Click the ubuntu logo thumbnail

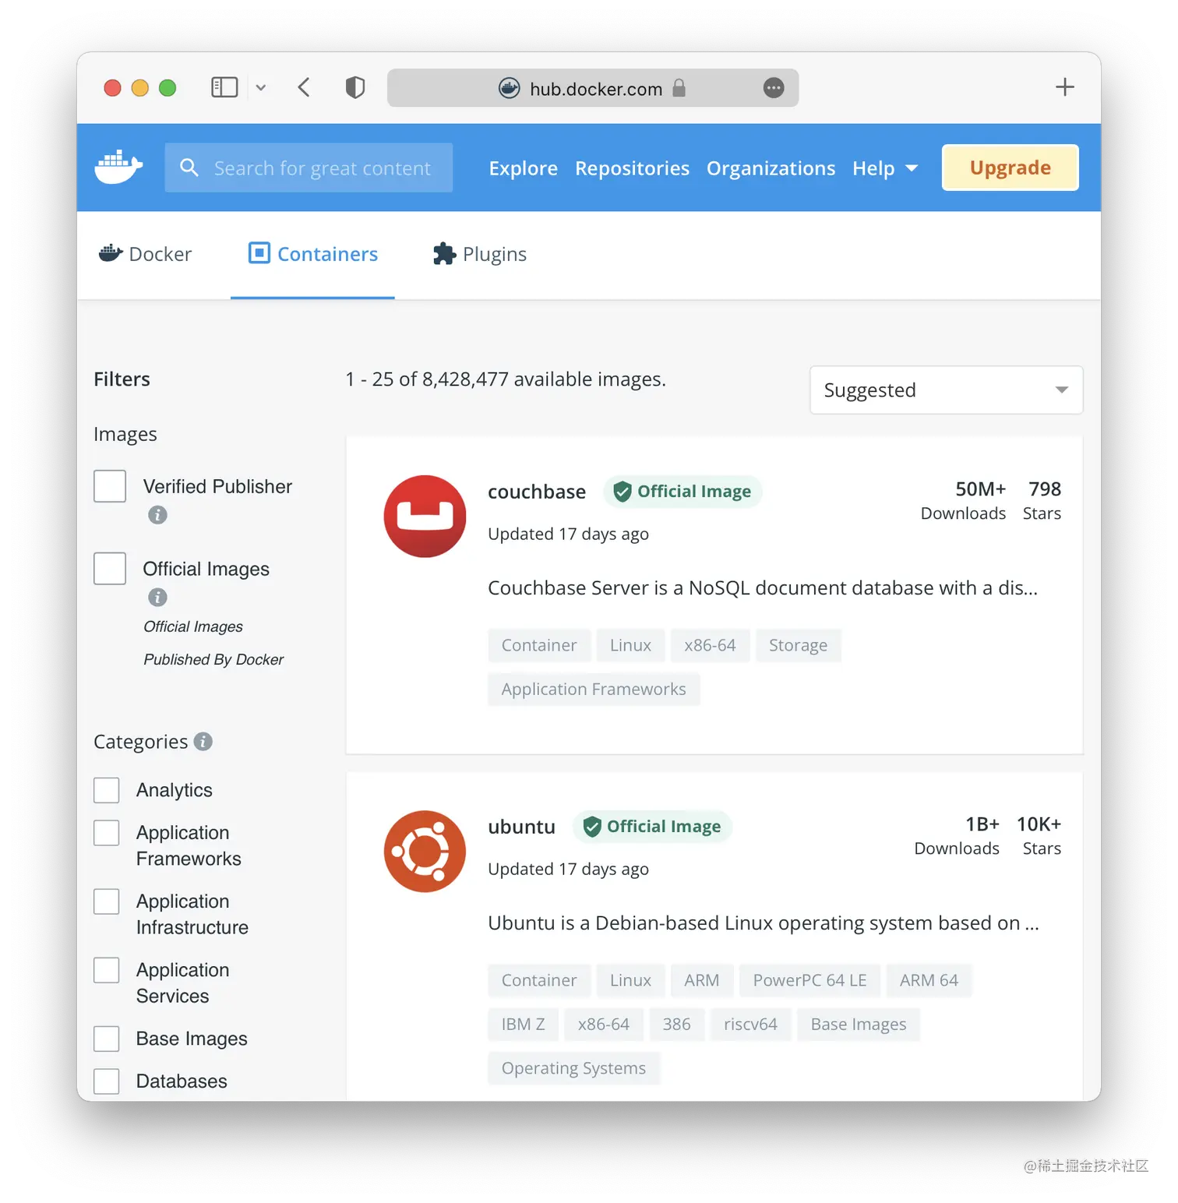pyautogui.click(x=425, y=852)
